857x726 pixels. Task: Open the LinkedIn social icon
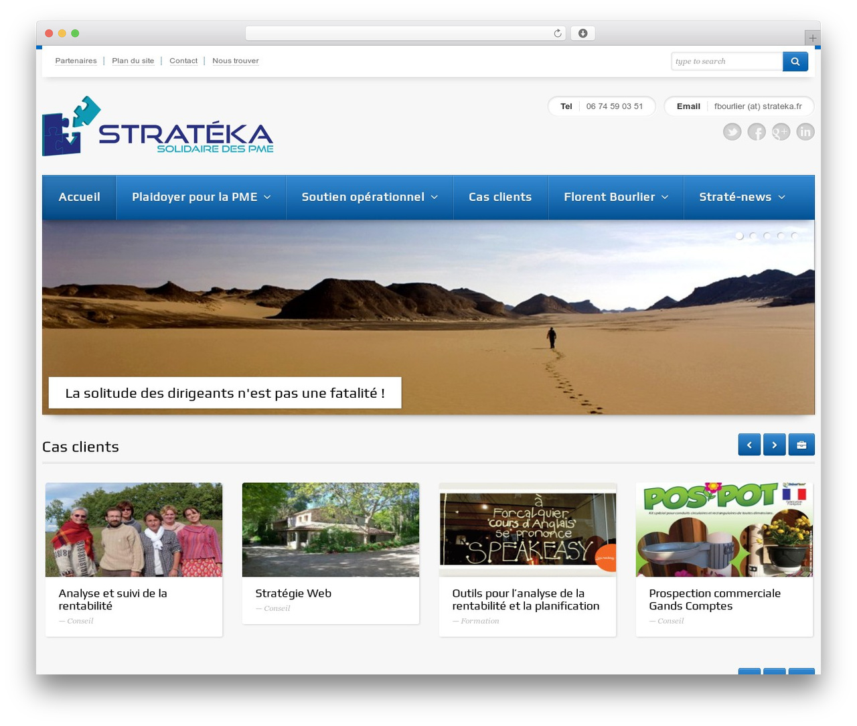[x=805, y=132]
